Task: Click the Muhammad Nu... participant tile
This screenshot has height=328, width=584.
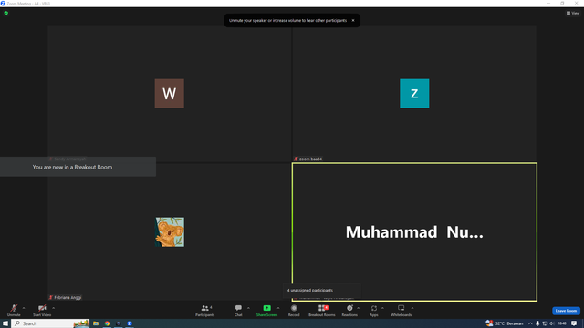Action: (x=414, y=232)
